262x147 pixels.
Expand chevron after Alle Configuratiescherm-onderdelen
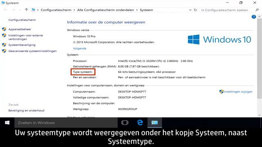tap(137, 10)
